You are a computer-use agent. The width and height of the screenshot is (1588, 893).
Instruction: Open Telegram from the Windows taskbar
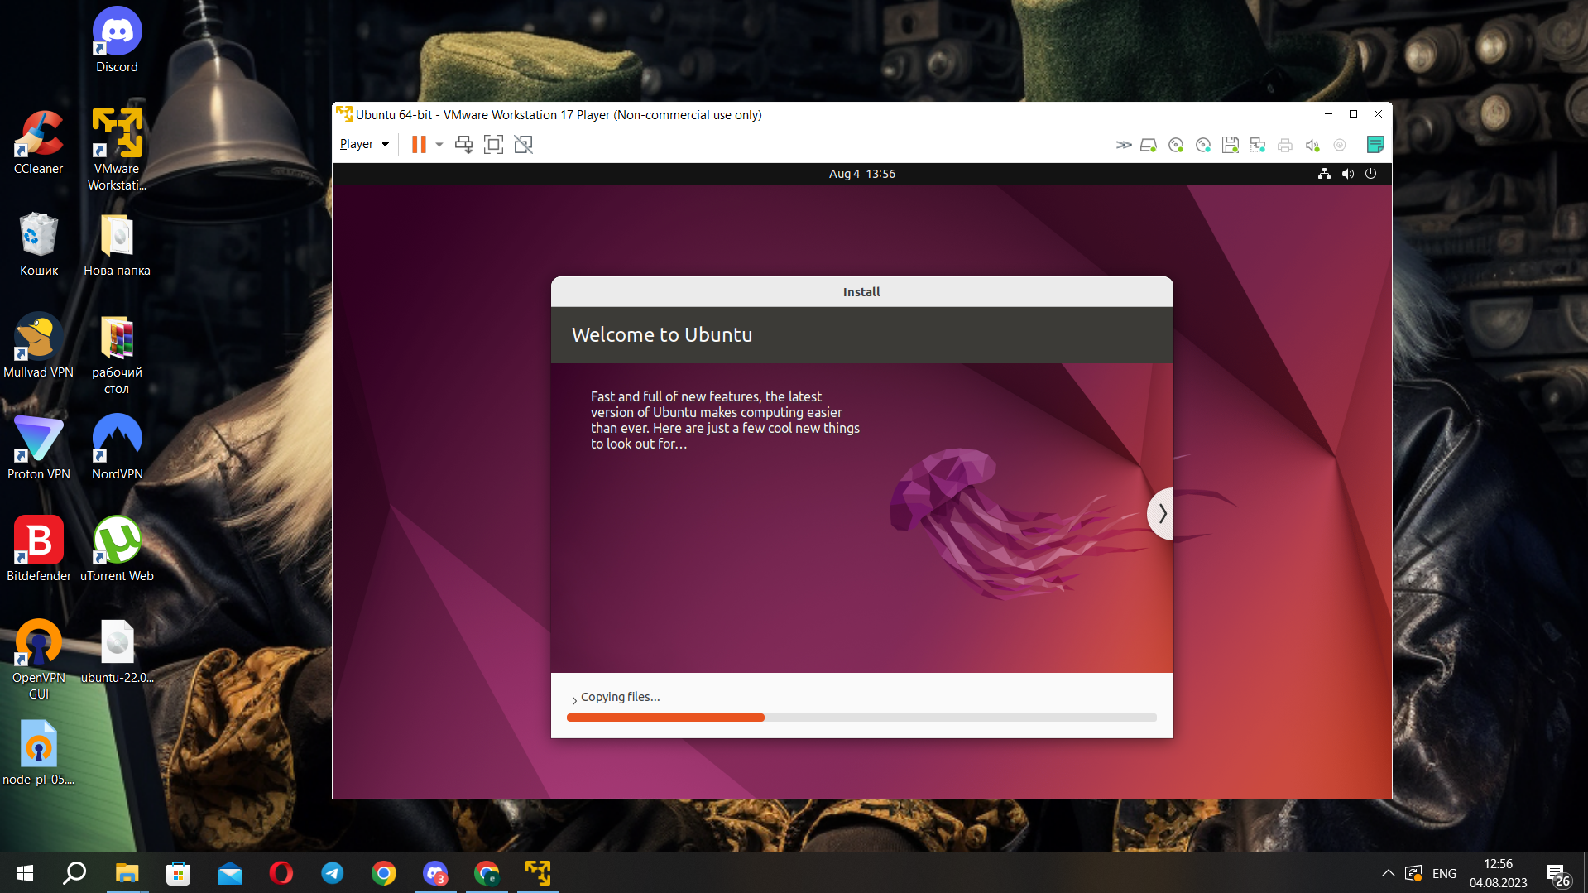[333, 873]
